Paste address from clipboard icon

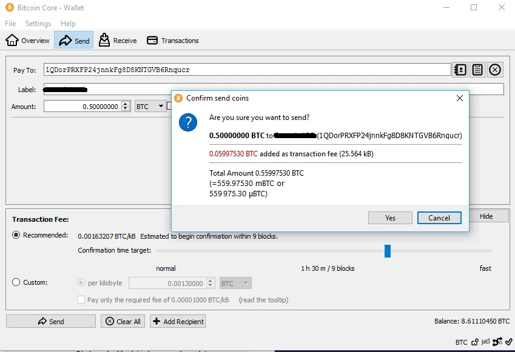[x=477, y=70]
